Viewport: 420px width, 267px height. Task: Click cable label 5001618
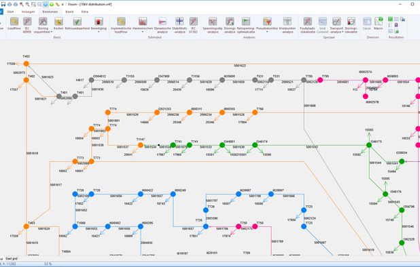(32, 153)
